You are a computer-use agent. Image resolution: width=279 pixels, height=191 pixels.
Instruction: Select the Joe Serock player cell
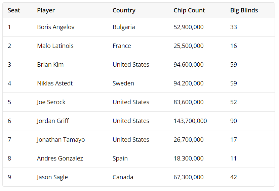(x=51, y=102)
